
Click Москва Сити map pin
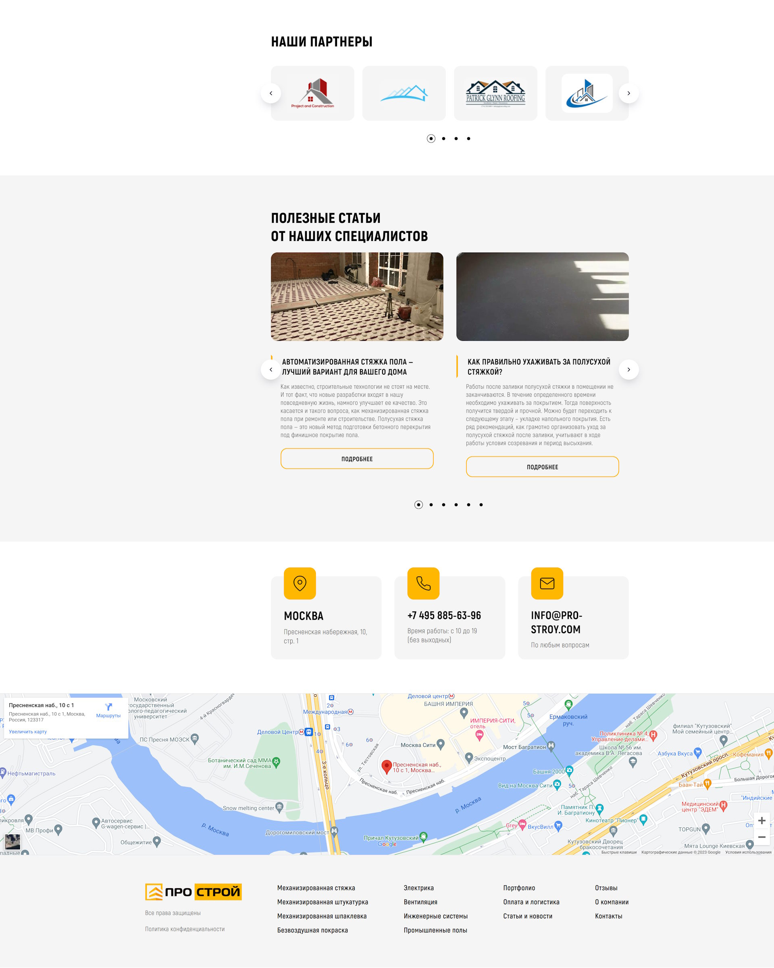click(441, 744)
